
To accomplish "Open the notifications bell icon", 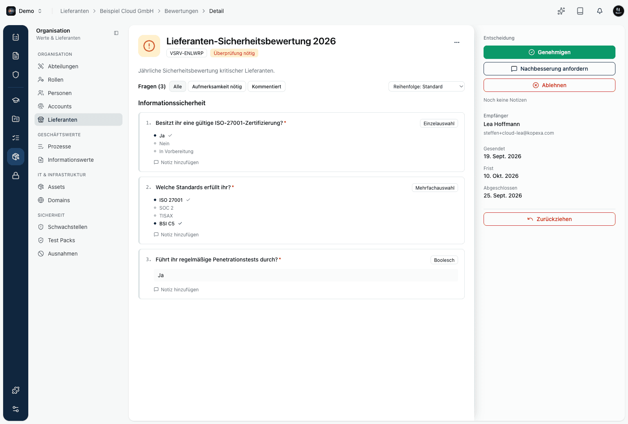I will [x=599, y=11].
